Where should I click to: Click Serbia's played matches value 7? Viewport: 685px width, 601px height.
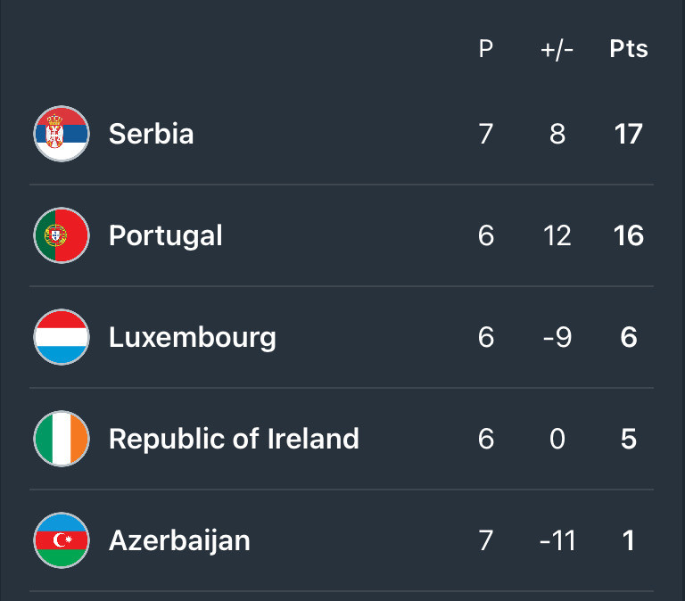pyautogui.click(x=486, y=134)
